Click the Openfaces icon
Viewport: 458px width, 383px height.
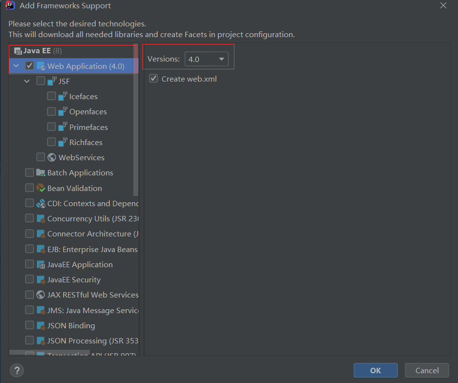(62, 111)
